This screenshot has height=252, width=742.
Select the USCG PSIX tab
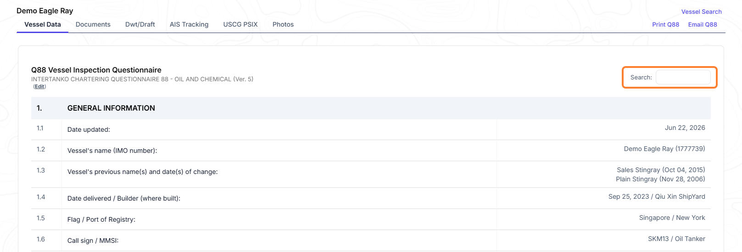240,24
